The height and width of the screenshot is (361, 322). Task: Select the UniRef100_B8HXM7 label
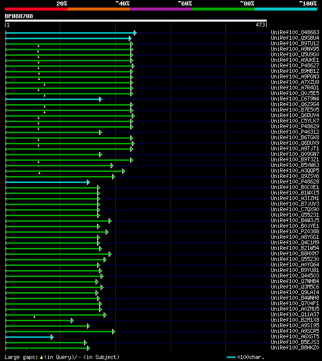point(295,253)
